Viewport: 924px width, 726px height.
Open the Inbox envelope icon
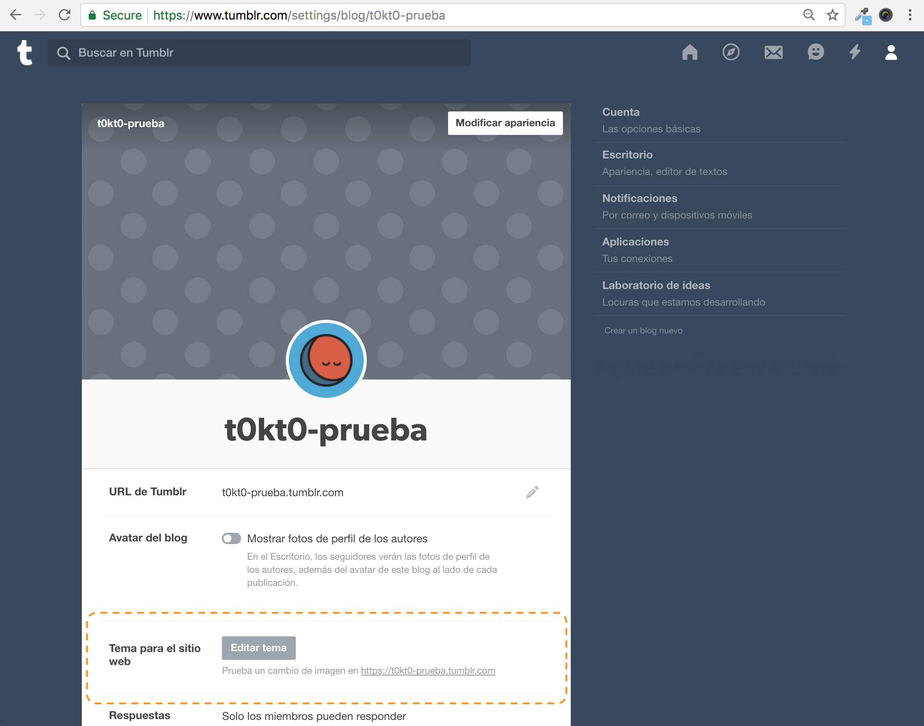773,52
